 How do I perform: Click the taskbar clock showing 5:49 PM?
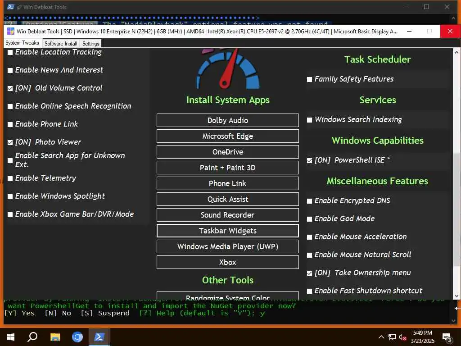(x=422, y=337)
